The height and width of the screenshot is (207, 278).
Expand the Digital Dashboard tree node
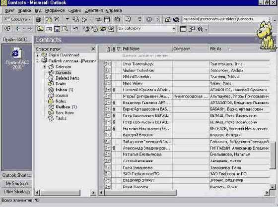(37, 55)
